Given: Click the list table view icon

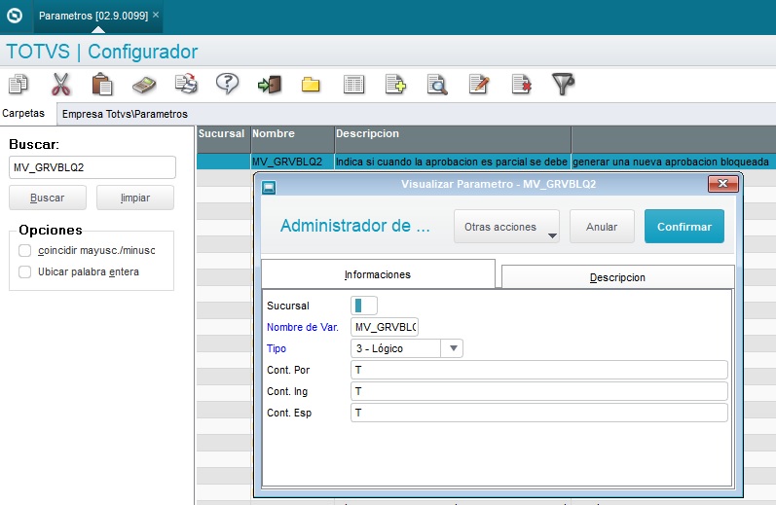Looking at the screenshot, I should [353, 85].
